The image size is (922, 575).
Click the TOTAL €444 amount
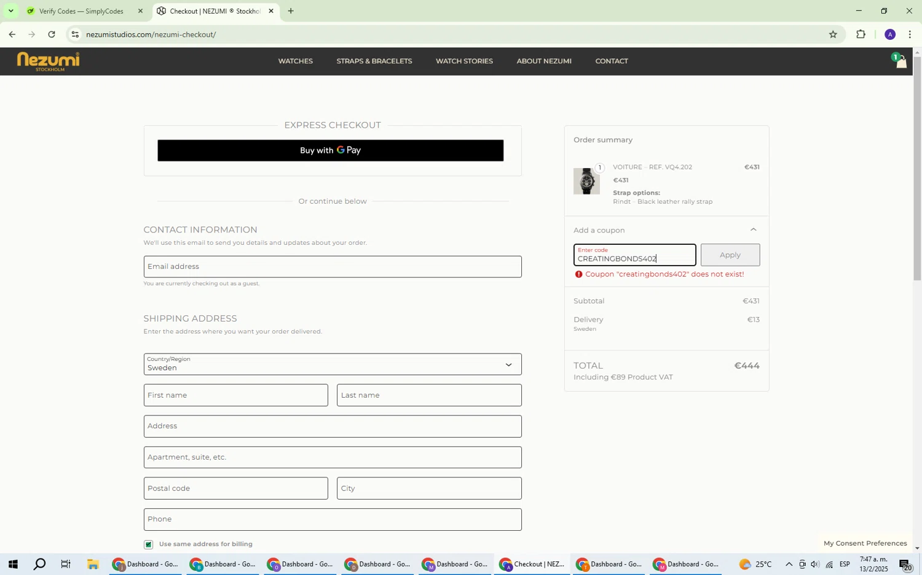[x=747, y=366]
